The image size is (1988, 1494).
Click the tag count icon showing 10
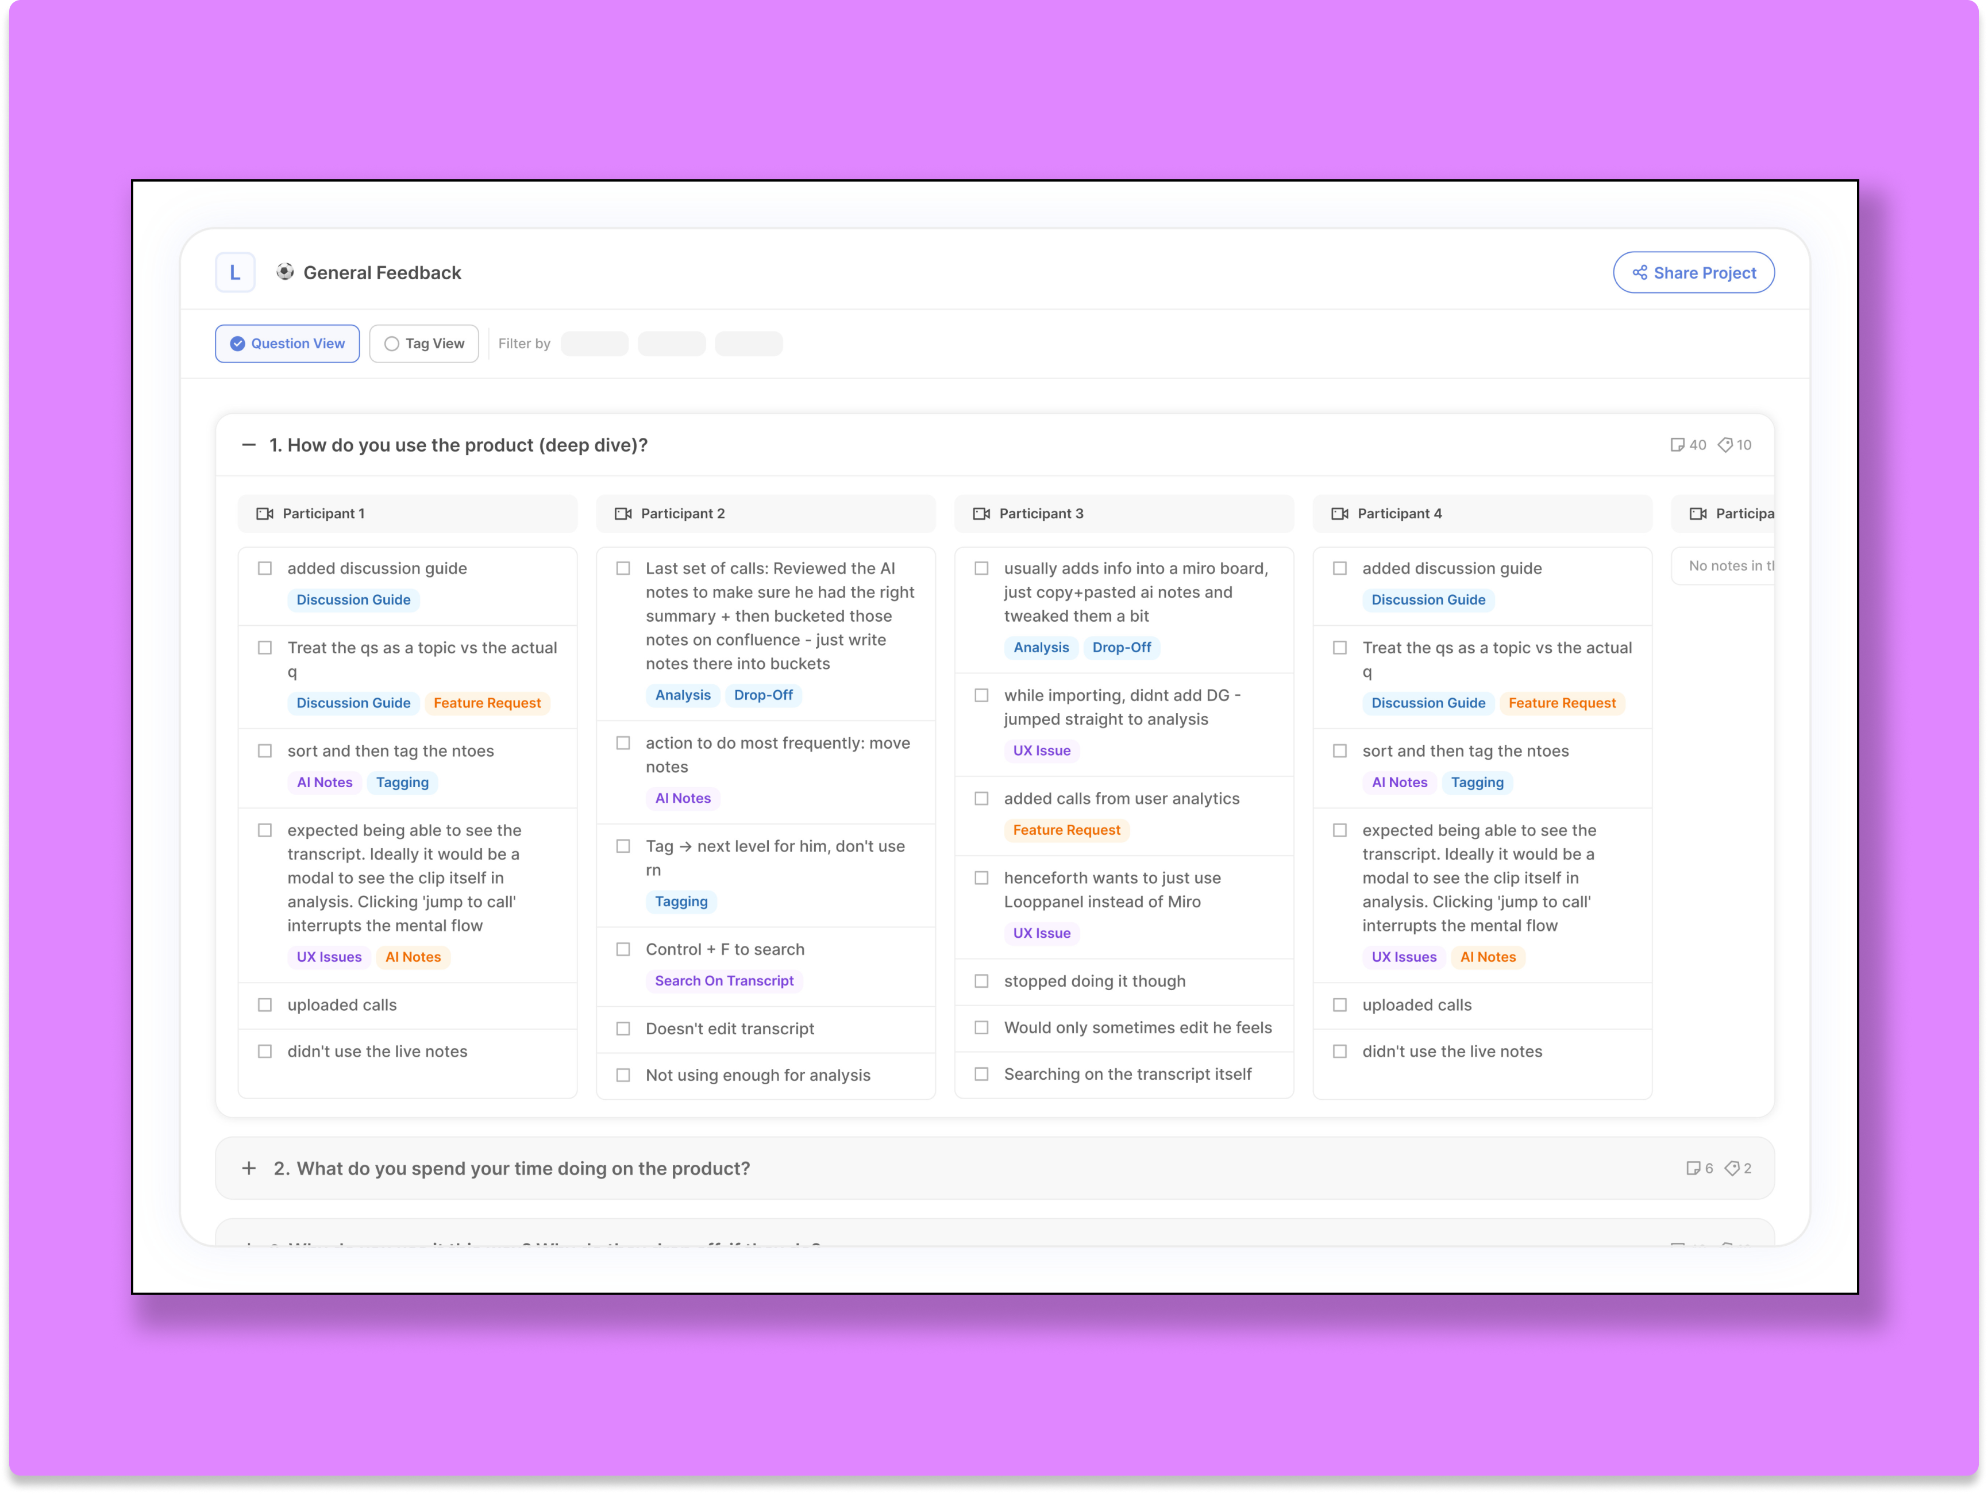coord(1725,444)
